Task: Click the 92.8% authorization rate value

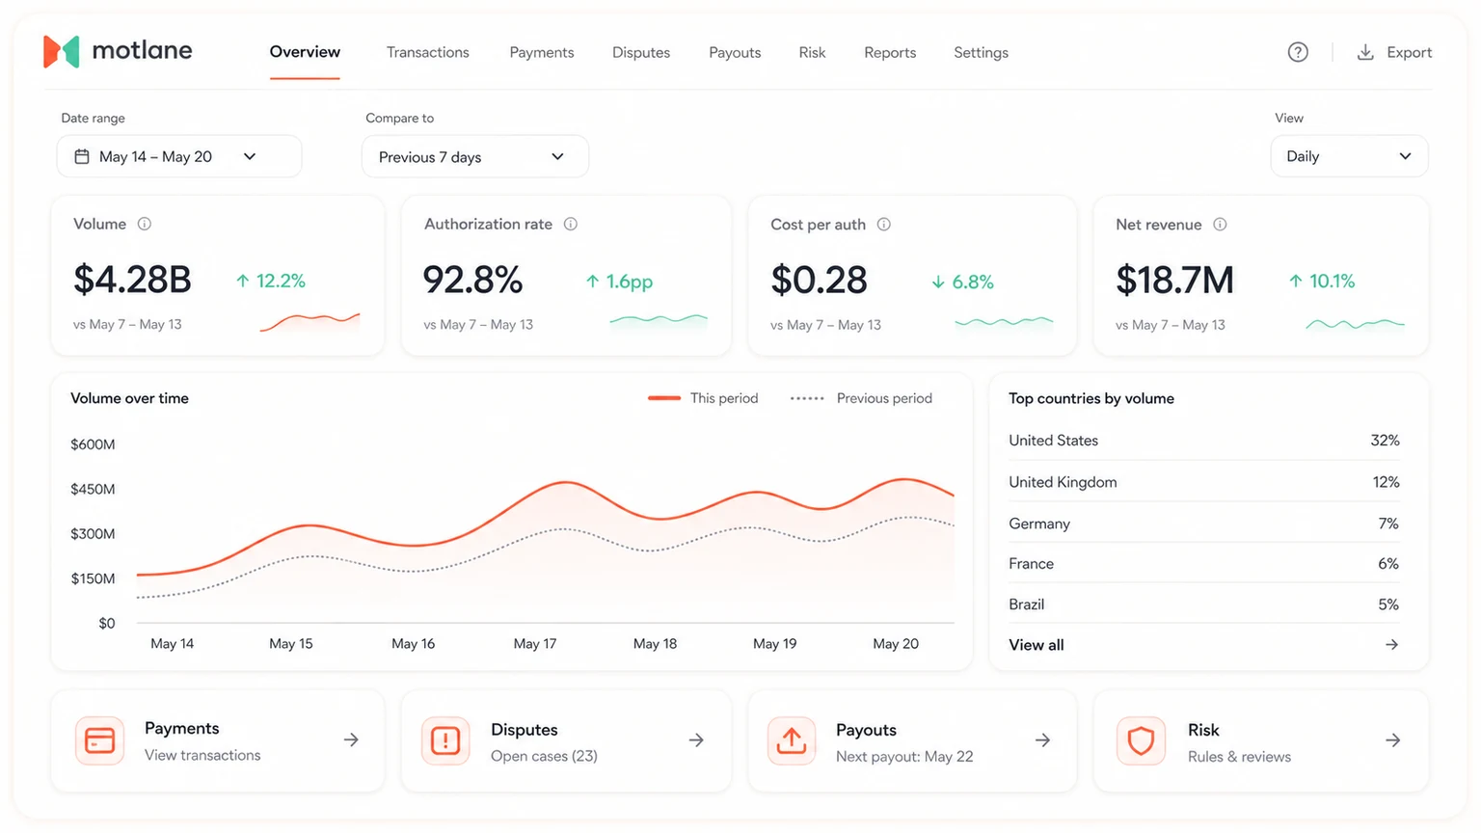Action: 472,280
